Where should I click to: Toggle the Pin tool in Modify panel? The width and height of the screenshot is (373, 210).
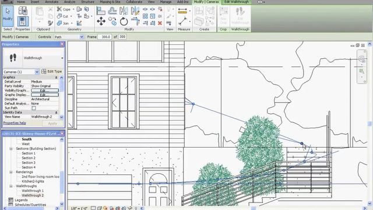coord(160,16)
